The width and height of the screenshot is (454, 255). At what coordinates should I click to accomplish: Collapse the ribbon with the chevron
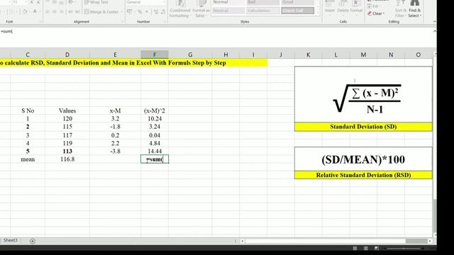[x=435, y=22]
